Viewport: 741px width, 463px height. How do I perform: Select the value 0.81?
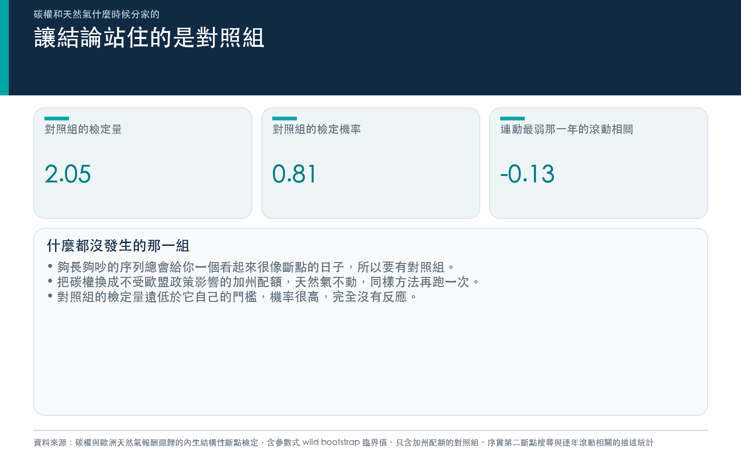point(294,174)
